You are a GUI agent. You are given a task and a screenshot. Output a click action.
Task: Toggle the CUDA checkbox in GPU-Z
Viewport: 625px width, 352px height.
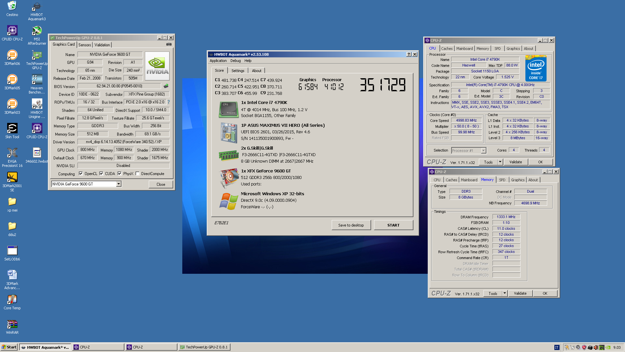pyautogui.click(x=101, y=174)
